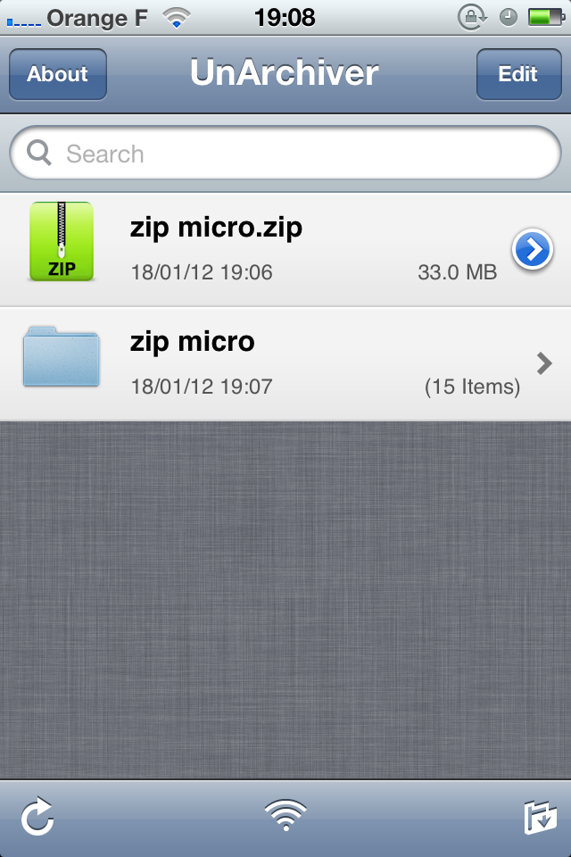Open Wi-Fi transfer from bottom toolbar icon
The image size is (571, 857).
[285, 815]
